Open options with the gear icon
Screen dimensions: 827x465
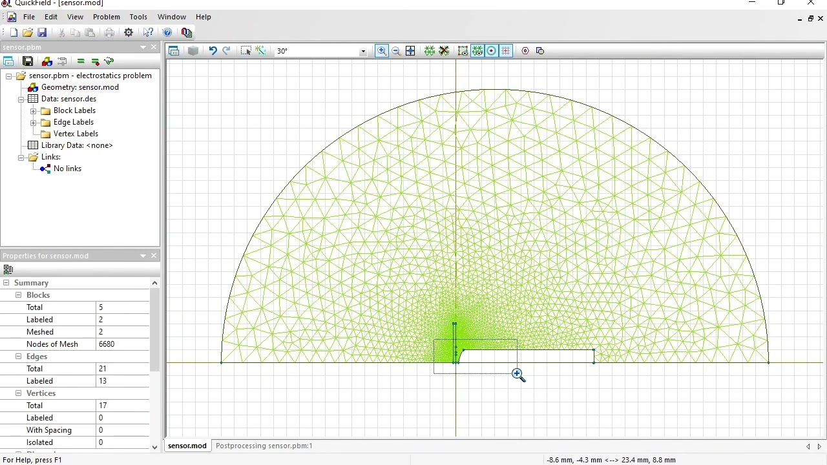click(x=129, y=32)
